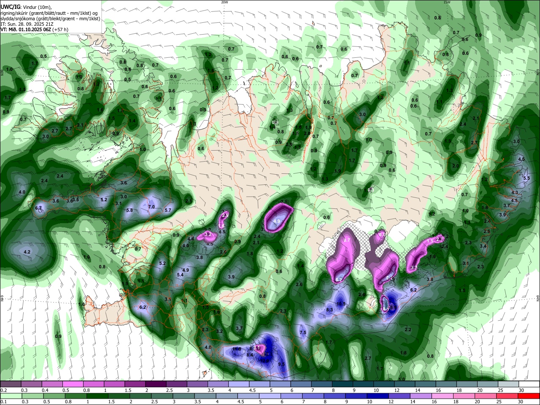Click the bright red rain swatch at '30'
Image resolution: width=540 pixels, height=405 pixels.
pos(529,396)
